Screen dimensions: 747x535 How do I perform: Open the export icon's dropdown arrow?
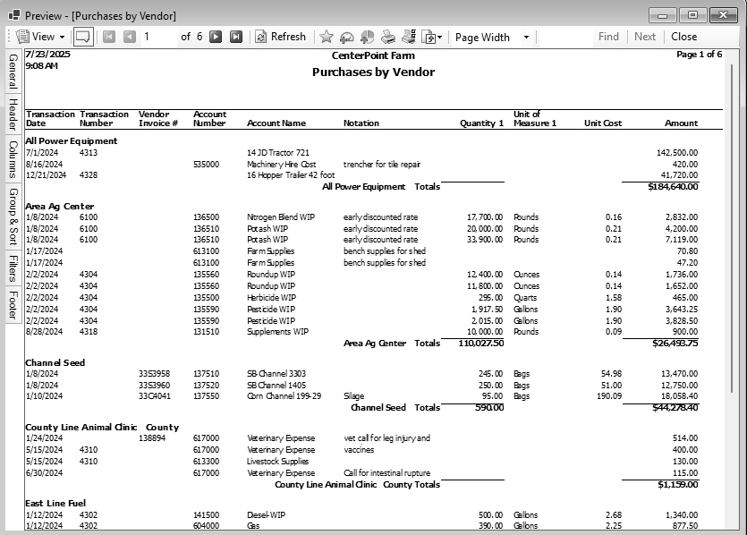439,37
